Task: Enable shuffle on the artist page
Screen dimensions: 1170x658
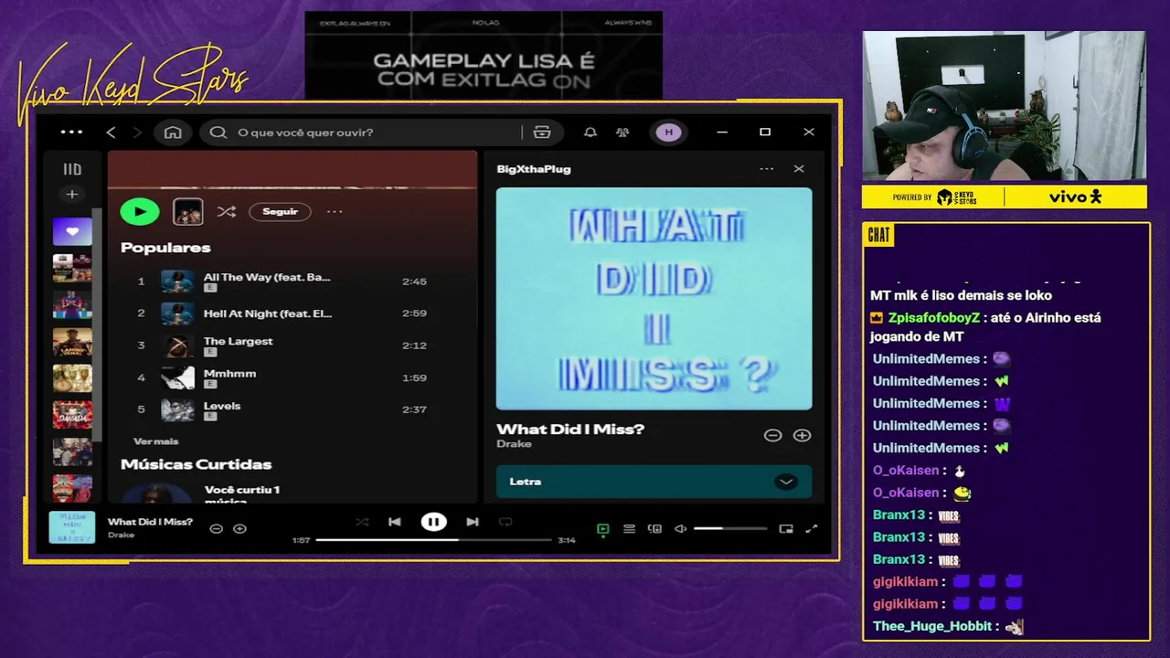Action: coord(227,212)
